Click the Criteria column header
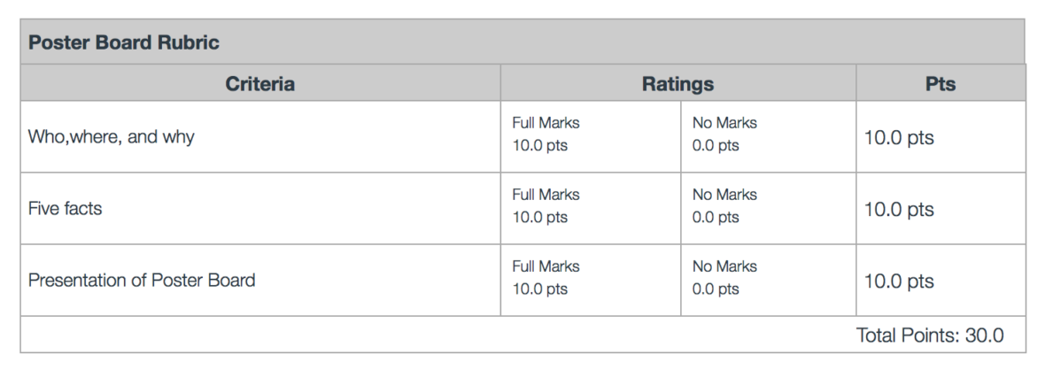The image size is (1045, 385). (x=259, y=84)
